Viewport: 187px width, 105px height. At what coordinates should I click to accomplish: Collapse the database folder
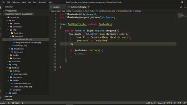(15, 68)
